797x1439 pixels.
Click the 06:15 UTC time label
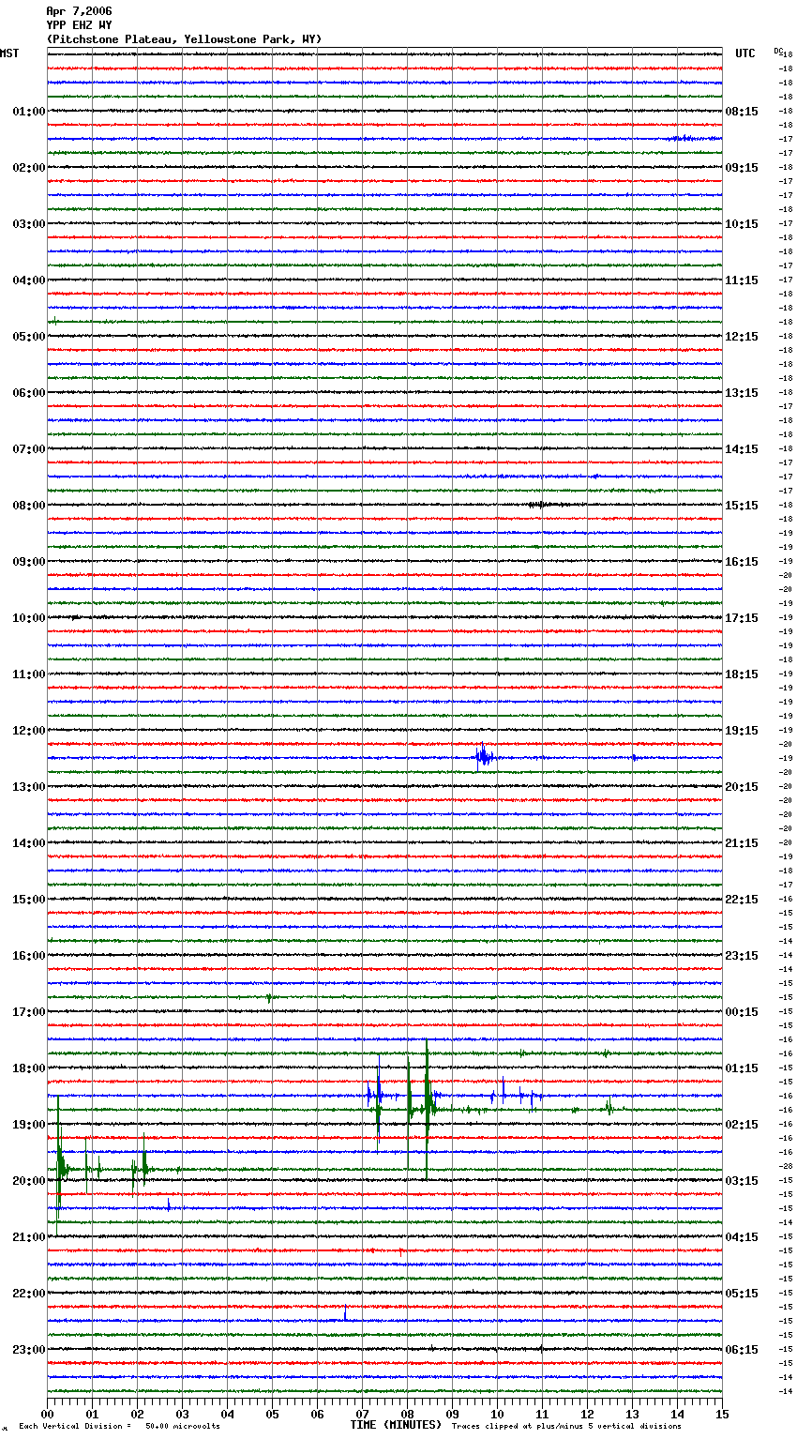[x=742, y=1350]
